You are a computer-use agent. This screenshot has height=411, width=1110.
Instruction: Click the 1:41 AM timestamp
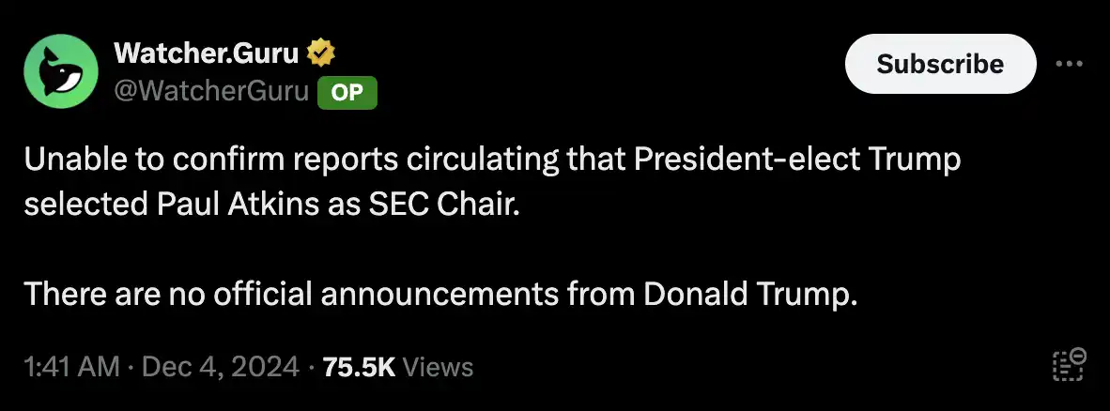71,367
